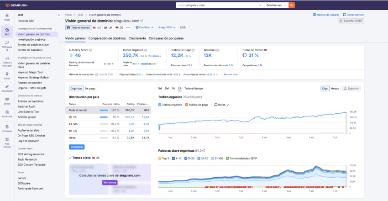Switch chart to Meses view
This screenshot has width=388, height=201.
coord(335,88)
